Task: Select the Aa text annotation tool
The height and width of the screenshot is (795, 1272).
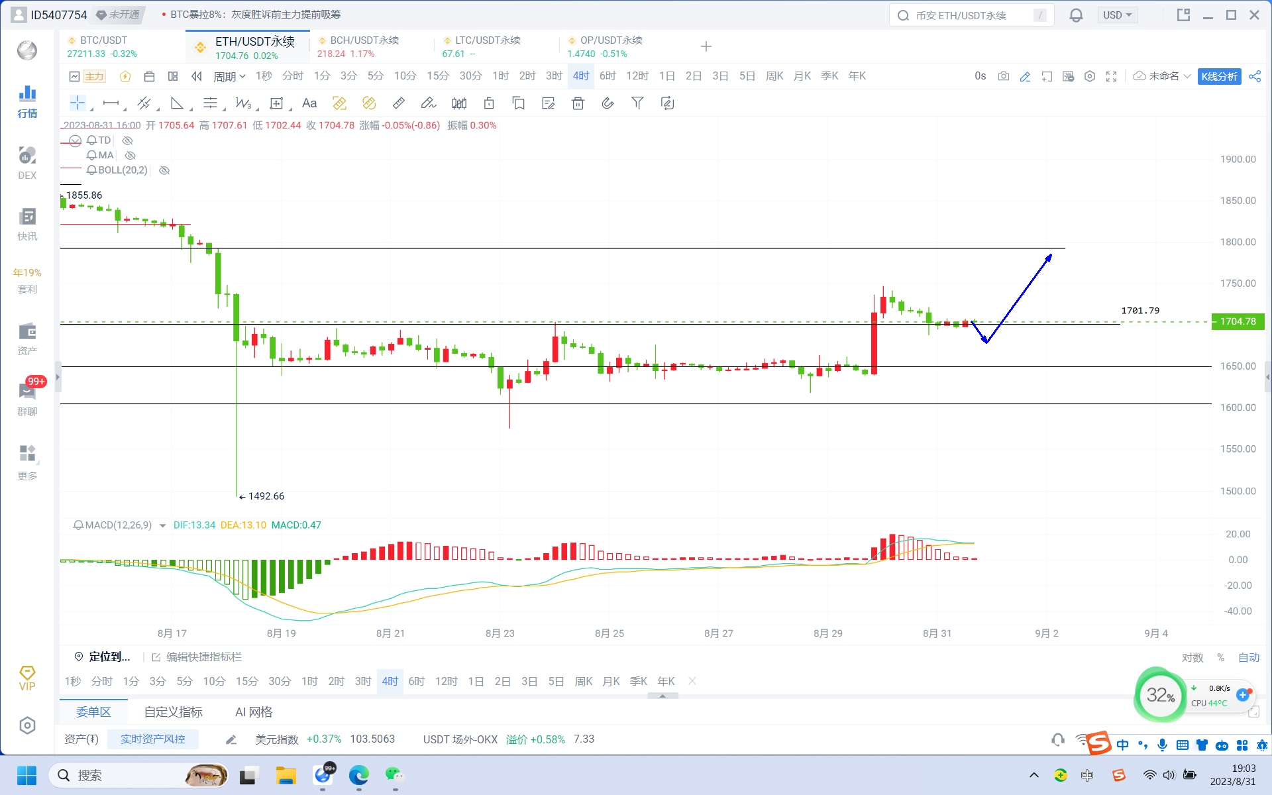Action: 309,103
